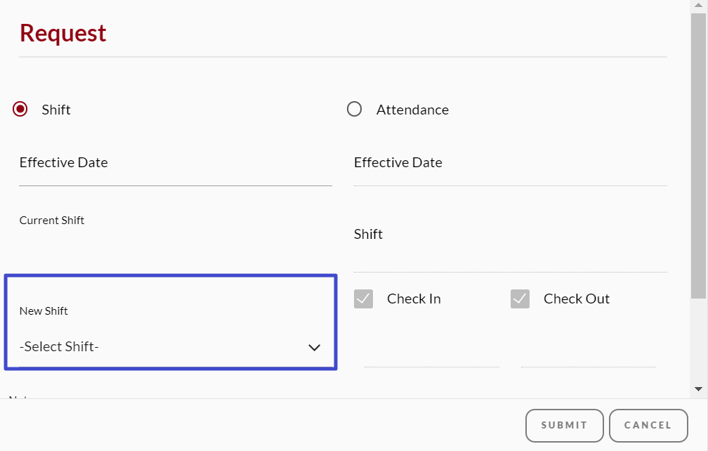Click Effective Date field under Attendance option
Image resolution: width=708 pixels, height=451 pixels.
510,169
